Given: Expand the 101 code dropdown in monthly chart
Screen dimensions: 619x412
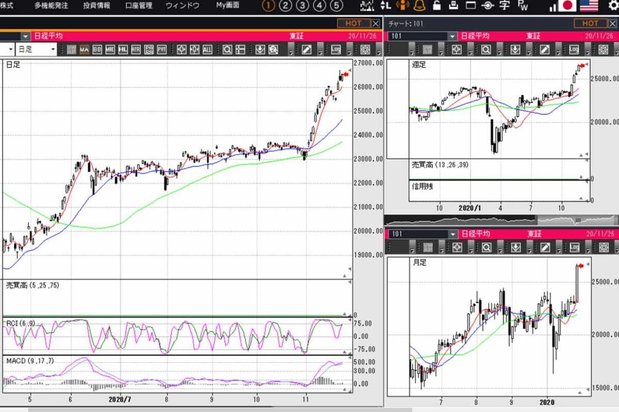Looking at the screenshot, I should pos(452,234).
